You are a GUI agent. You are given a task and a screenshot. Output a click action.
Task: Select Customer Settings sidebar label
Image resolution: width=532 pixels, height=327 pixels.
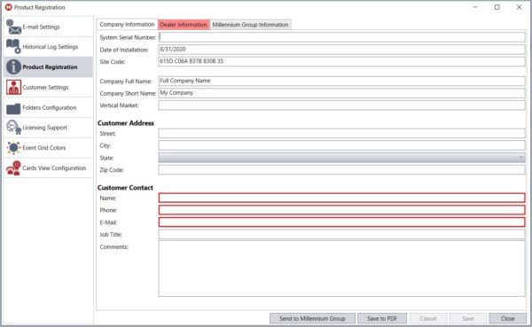point(45,87)
